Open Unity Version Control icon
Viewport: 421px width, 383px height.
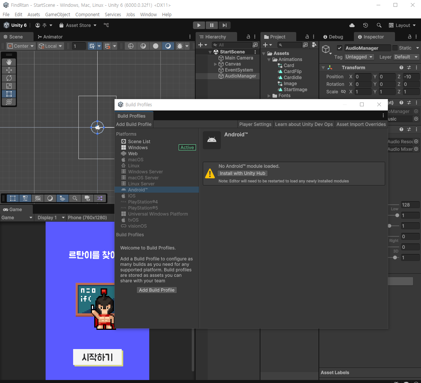pos(106,25)
